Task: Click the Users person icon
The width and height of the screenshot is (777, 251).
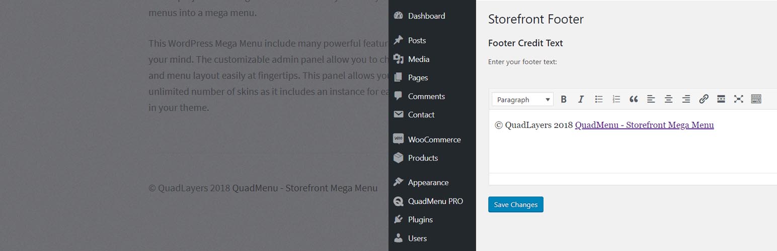Action: (399, 238)
